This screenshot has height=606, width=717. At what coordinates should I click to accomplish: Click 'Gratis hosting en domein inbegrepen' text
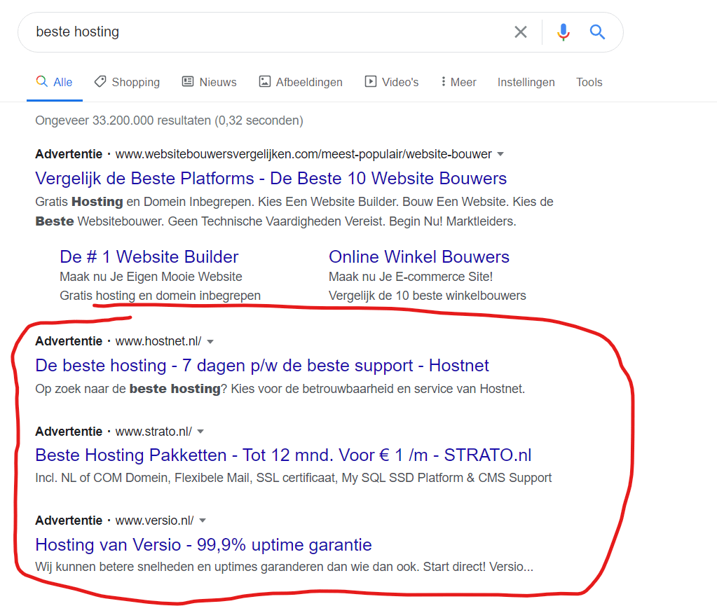click(x=160, y=296)
